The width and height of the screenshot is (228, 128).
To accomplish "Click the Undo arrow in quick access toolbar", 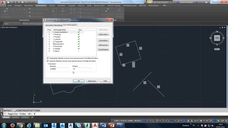I will [26, 2].
